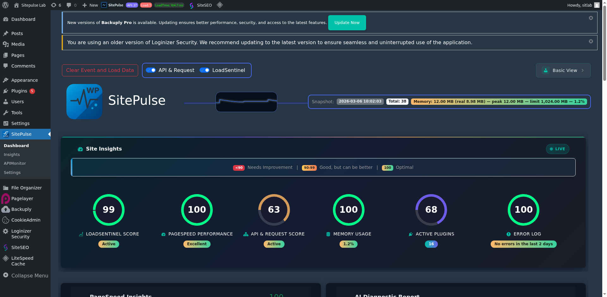Viewport: 607px width, 297px height.
Task: Click the SiteSEO icon in admin bar
Action: pyautogui.click(x=192, y=5)
